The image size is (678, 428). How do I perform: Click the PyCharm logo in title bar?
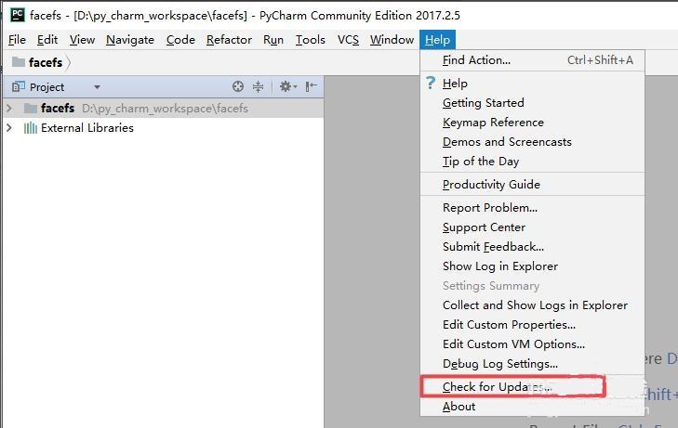click(x=18, y=15)
